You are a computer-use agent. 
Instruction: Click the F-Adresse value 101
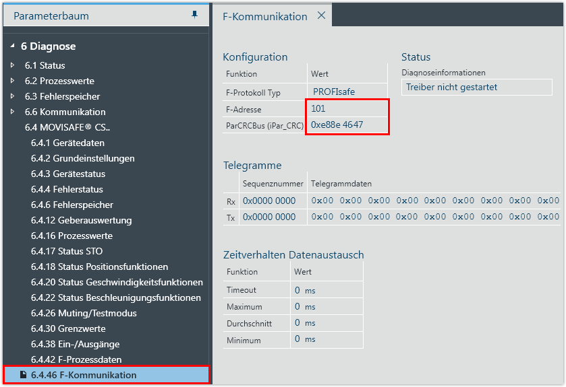point(318,108)
